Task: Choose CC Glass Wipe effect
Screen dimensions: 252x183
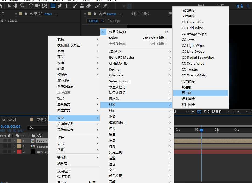Action: [x=201, y=22]
